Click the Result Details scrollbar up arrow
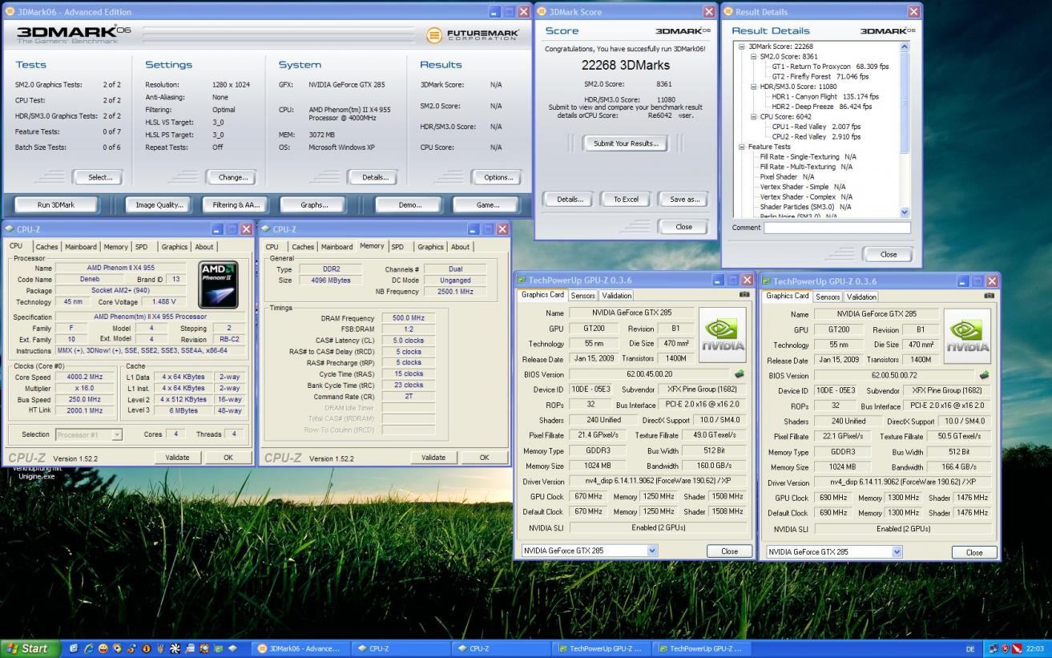 [x=905, y=47]
